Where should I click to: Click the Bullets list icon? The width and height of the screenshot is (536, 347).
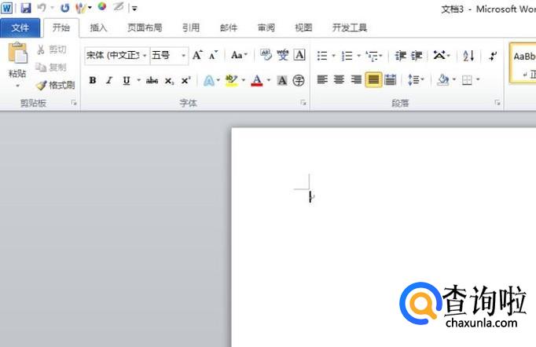(x=322, y=55)
